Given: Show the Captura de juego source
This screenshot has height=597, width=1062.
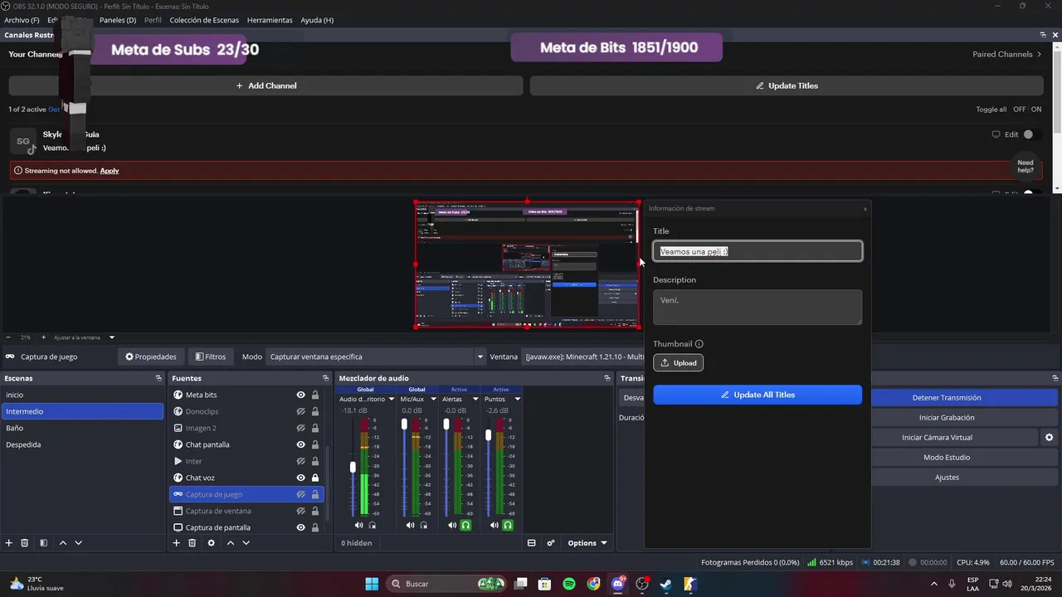Looking at the screenshot, I should [x=301, y=494].
